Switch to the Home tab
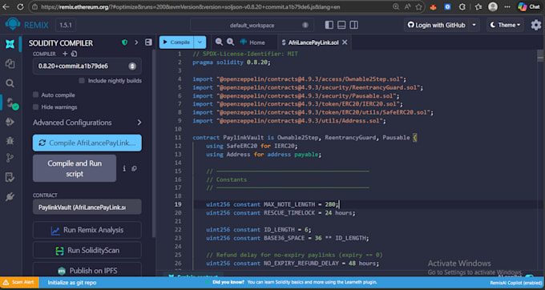 click(x=252, y=42)
